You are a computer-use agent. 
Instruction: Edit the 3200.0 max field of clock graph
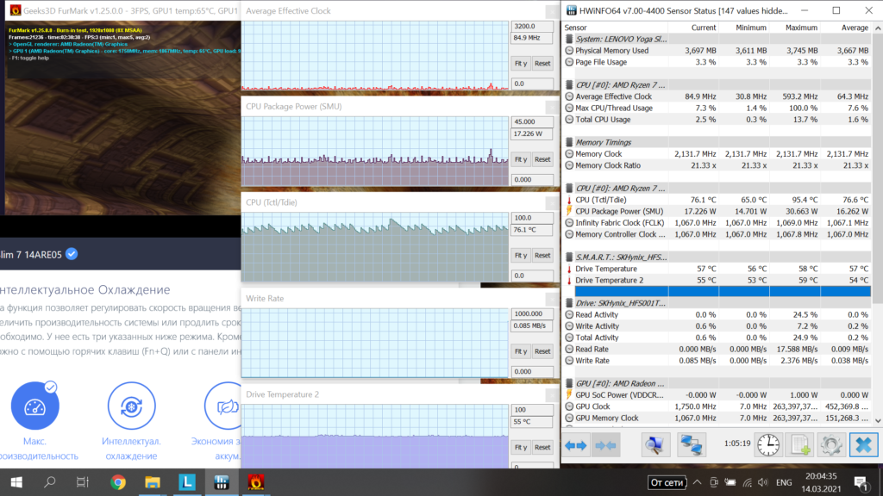coord(531,26)
